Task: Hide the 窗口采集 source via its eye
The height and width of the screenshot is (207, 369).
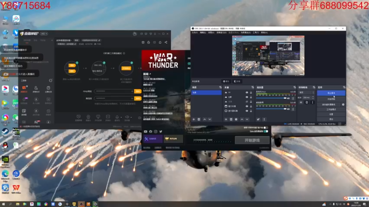Action: pyautogui.click(x=247, y=106)
